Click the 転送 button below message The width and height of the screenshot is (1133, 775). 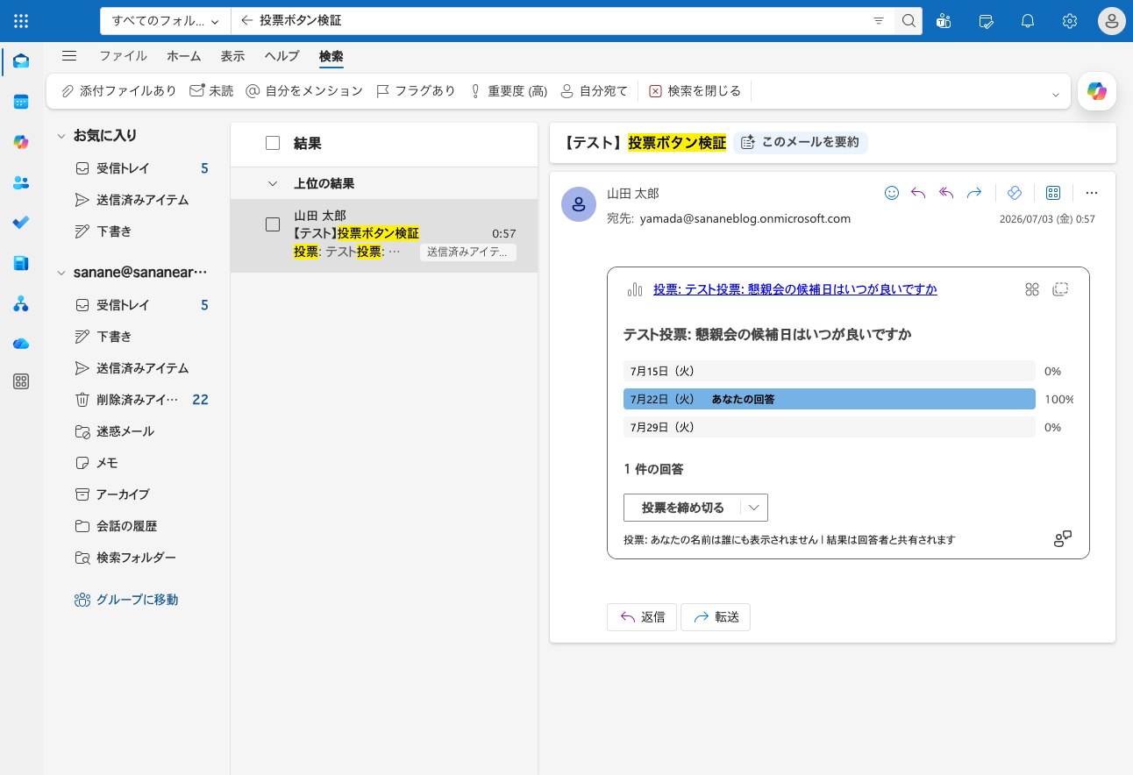tap(716, 617)
